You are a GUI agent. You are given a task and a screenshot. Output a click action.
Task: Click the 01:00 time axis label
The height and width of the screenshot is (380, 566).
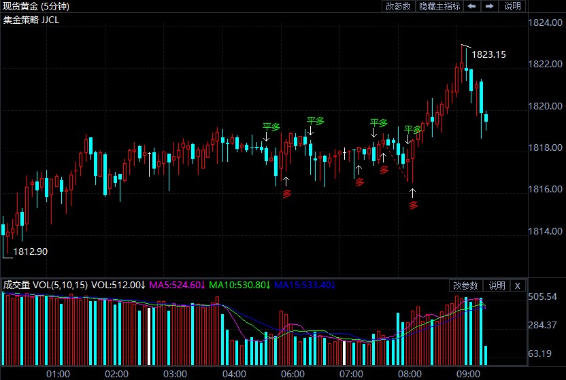click(x=58, y=374)
